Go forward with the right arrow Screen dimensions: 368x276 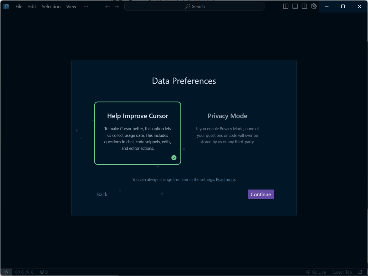click(x=117, y=6)
